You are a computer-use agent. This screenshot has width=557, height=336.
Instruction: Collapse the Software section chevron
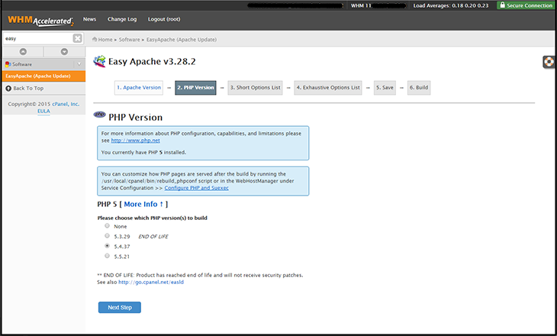coord(79,64)
